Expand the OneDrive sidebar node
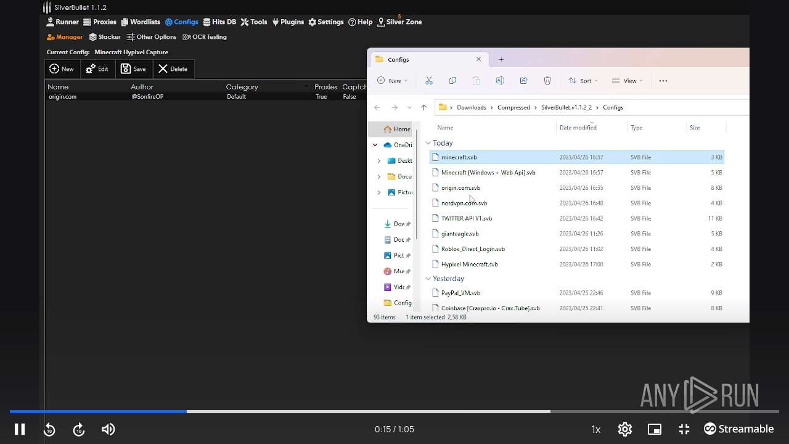Viewport: 789px width, 444px height. coord(375,145)
